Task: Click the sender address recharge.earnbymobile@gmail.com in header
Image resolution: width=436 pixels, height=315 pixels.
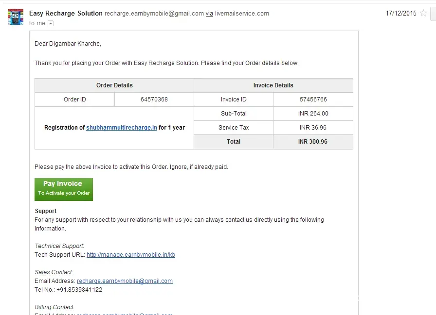Action: (x=154, y=14)
